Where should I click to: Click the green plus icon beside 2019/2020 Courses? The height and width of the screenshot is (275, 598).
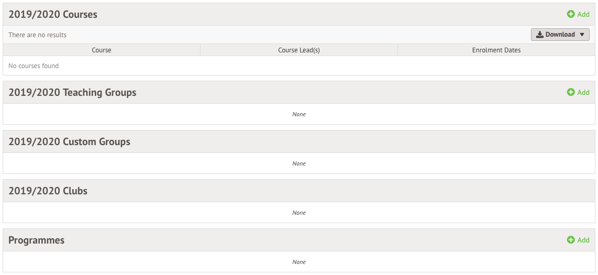571,14
